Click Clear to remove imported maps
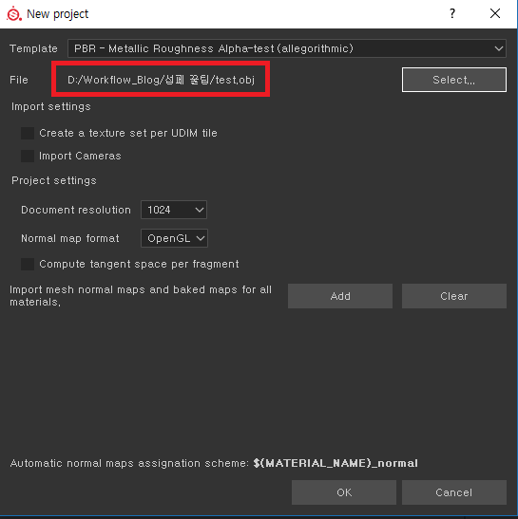 (x=454, y=296)
